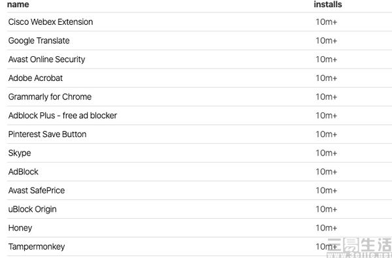
Task: Select the Adobe Acrobat row
Action: point(199,78)
